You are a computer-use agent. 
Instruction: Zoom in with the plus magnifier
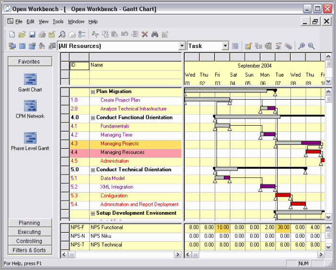(301, 46)
